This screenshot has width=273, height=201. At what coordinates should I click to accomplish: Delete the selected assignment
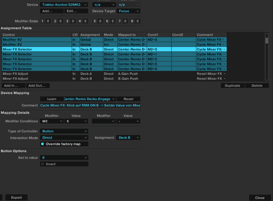[x=257, y=86]
